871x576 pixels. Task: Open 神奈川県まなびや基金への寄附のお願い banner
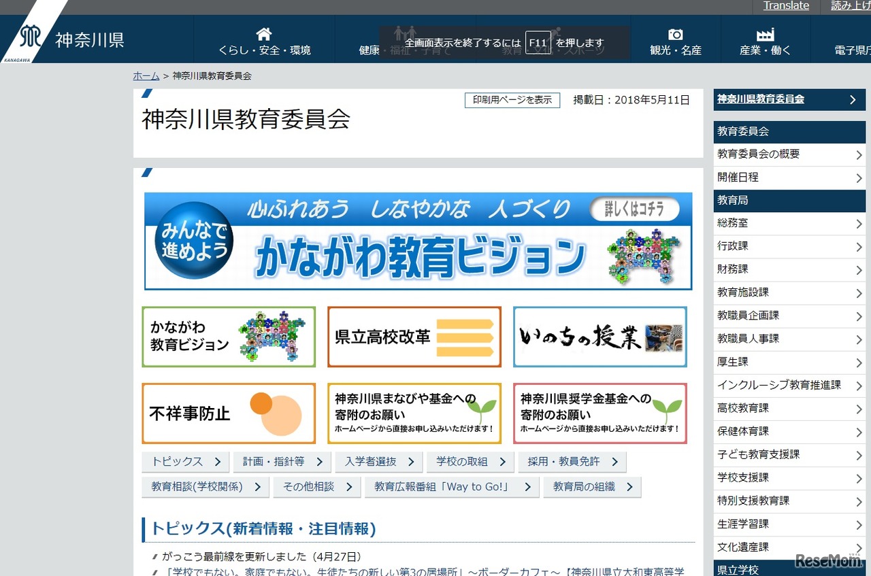click(414, 413)
